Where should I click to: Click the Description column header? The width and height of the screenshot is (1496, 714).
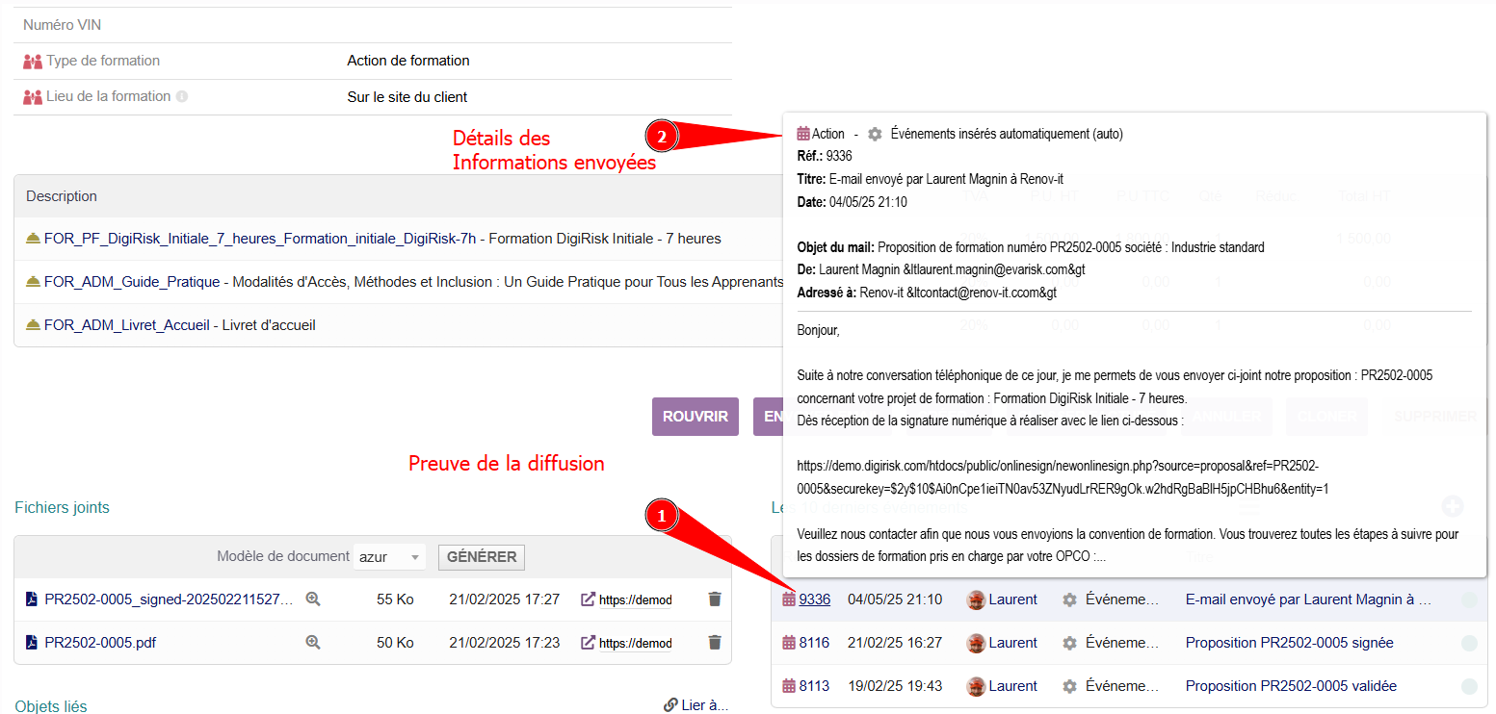tap(62, 196)
